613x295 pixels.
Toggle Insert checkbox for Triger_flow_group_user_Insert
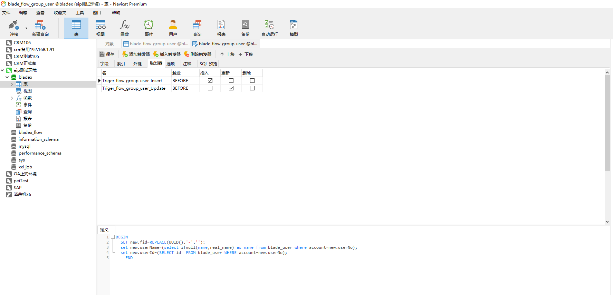(210, 80)
